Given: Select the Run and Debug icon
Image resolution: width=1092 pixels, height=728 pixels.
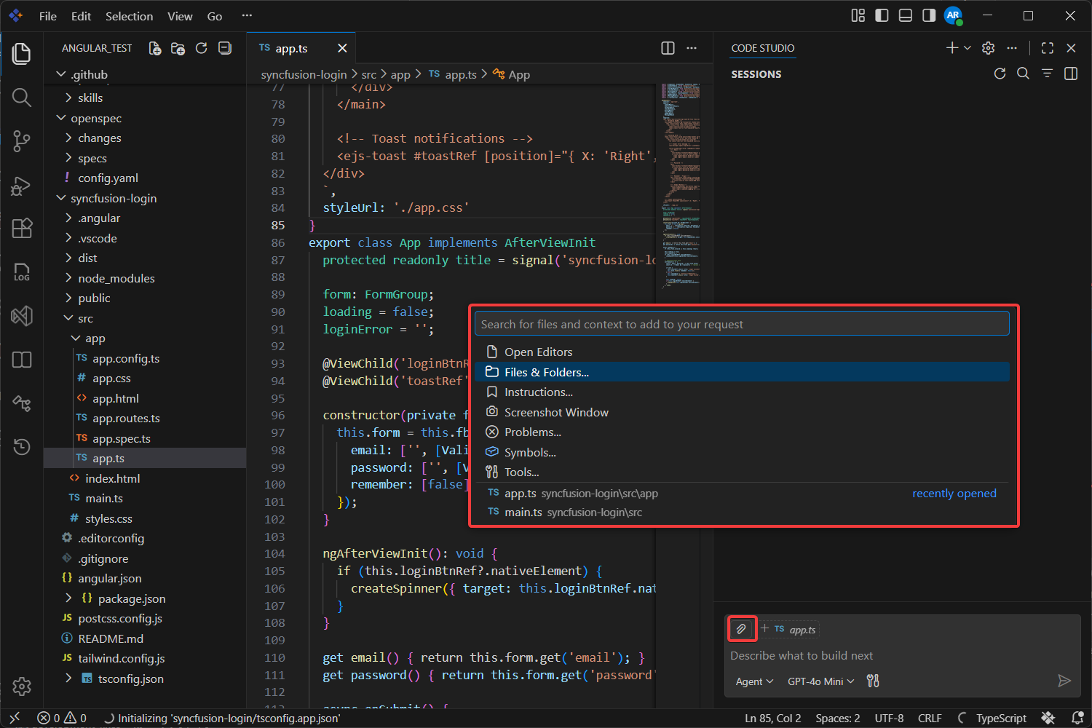Looking at the screenshot, I should (21, 185).
